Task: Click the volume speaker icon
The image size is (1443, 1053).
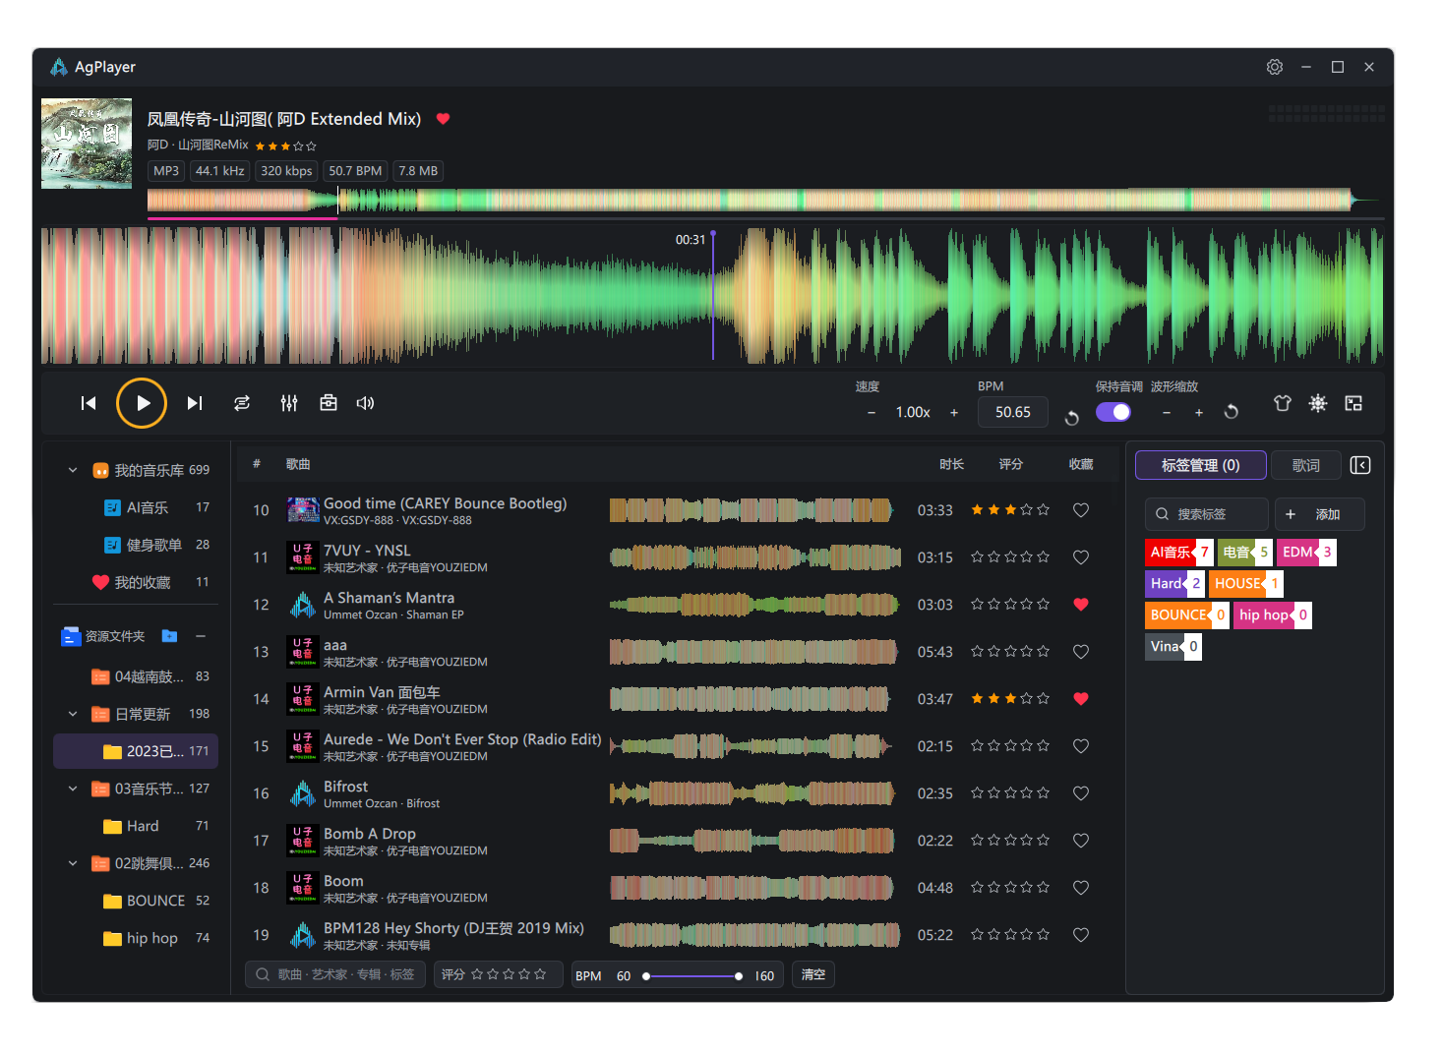Action: 365,403
